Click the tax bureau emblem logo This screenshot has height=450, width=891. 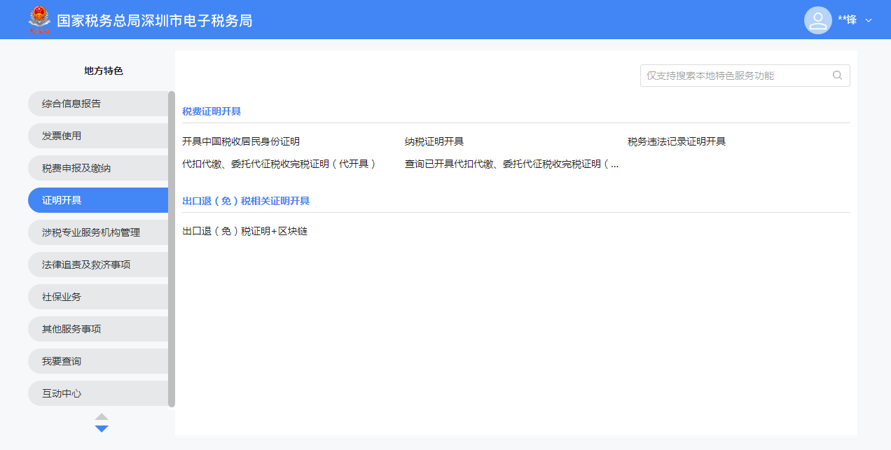[x=39, y=20]
